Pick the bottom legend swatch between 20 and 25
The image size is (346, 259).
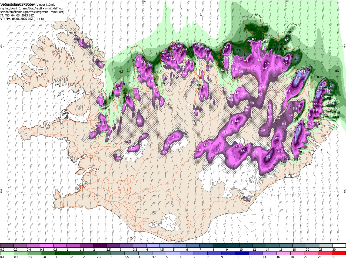click(x=311, y=253)
